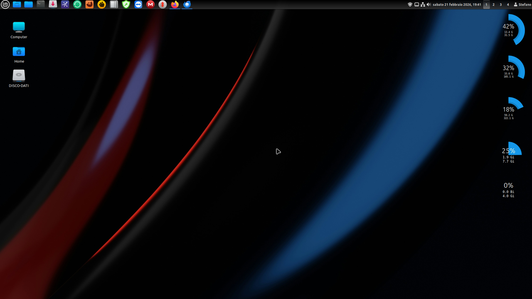532x299 pixels.
Task: Open the MEGA red M launcher
Action: 150,5
